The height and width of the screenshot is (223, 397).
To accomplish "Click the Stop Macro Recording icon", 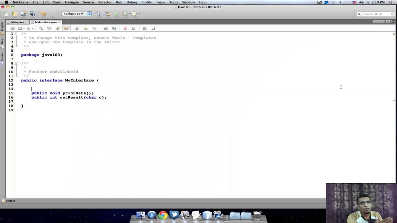I will (134, 28).
